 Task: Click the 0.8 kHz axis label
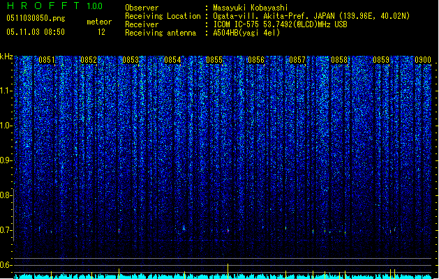[x=6, y=195]
